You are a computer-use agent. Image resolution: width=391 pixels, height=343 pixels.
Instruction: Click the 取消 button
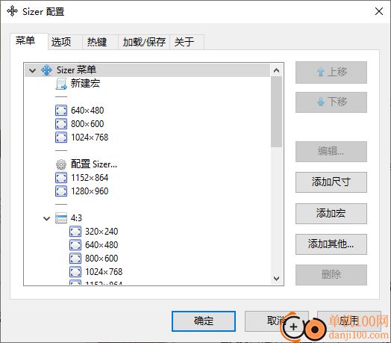coord(277,321)
